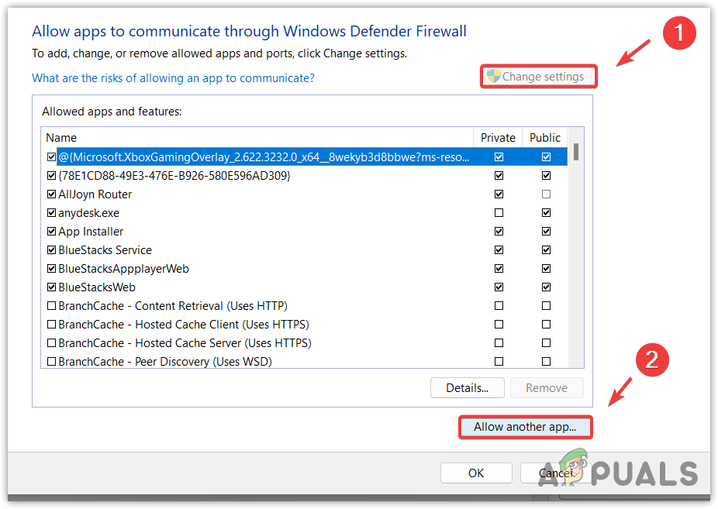Disable Private access for App Installer

pos(499,231)
